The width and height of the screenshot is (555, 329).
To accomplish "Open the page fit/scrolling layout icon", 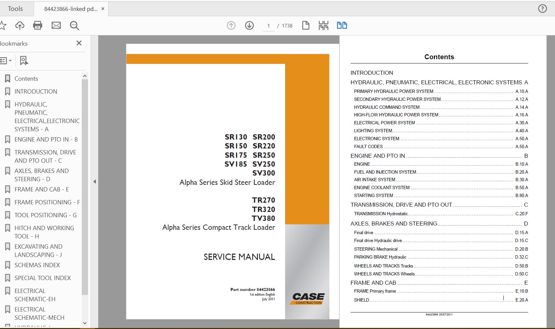I will pyautogui.click(x=323, y=25).
